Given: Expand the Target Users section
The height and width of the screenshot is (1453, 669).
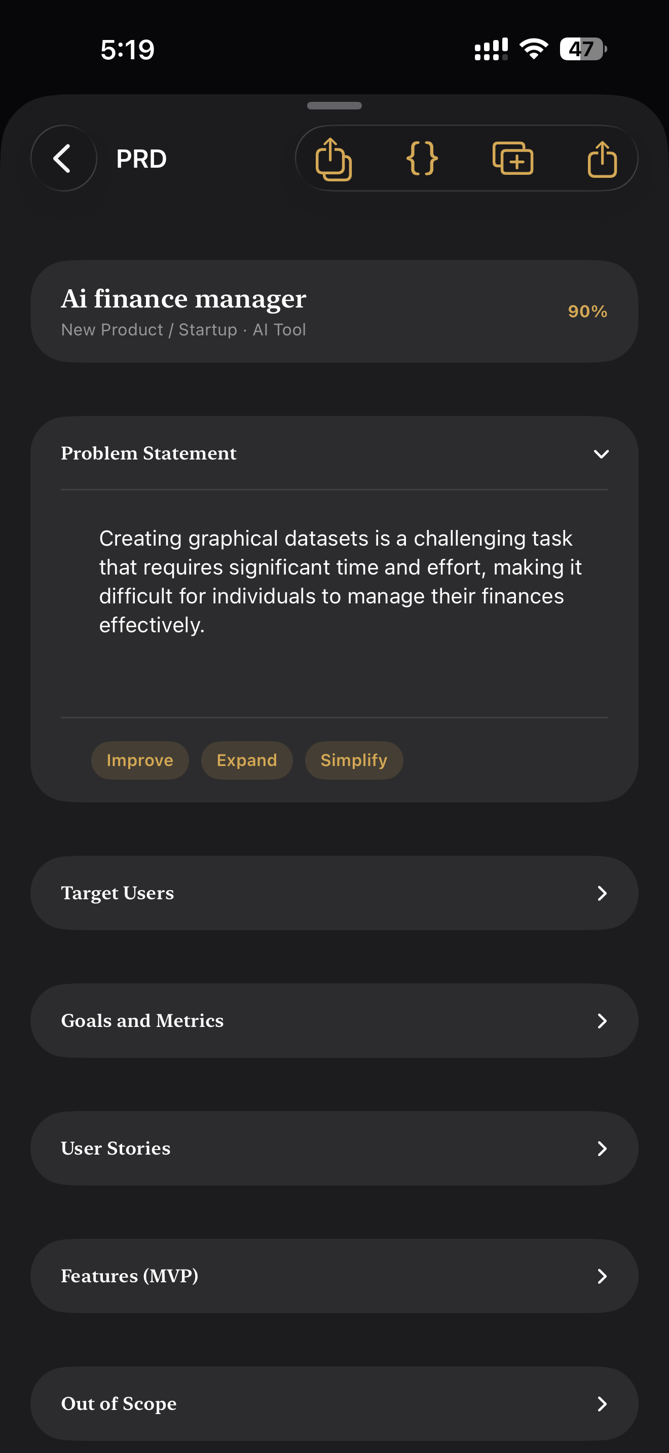Looking at the screenshot, I should tap(601, 893).
